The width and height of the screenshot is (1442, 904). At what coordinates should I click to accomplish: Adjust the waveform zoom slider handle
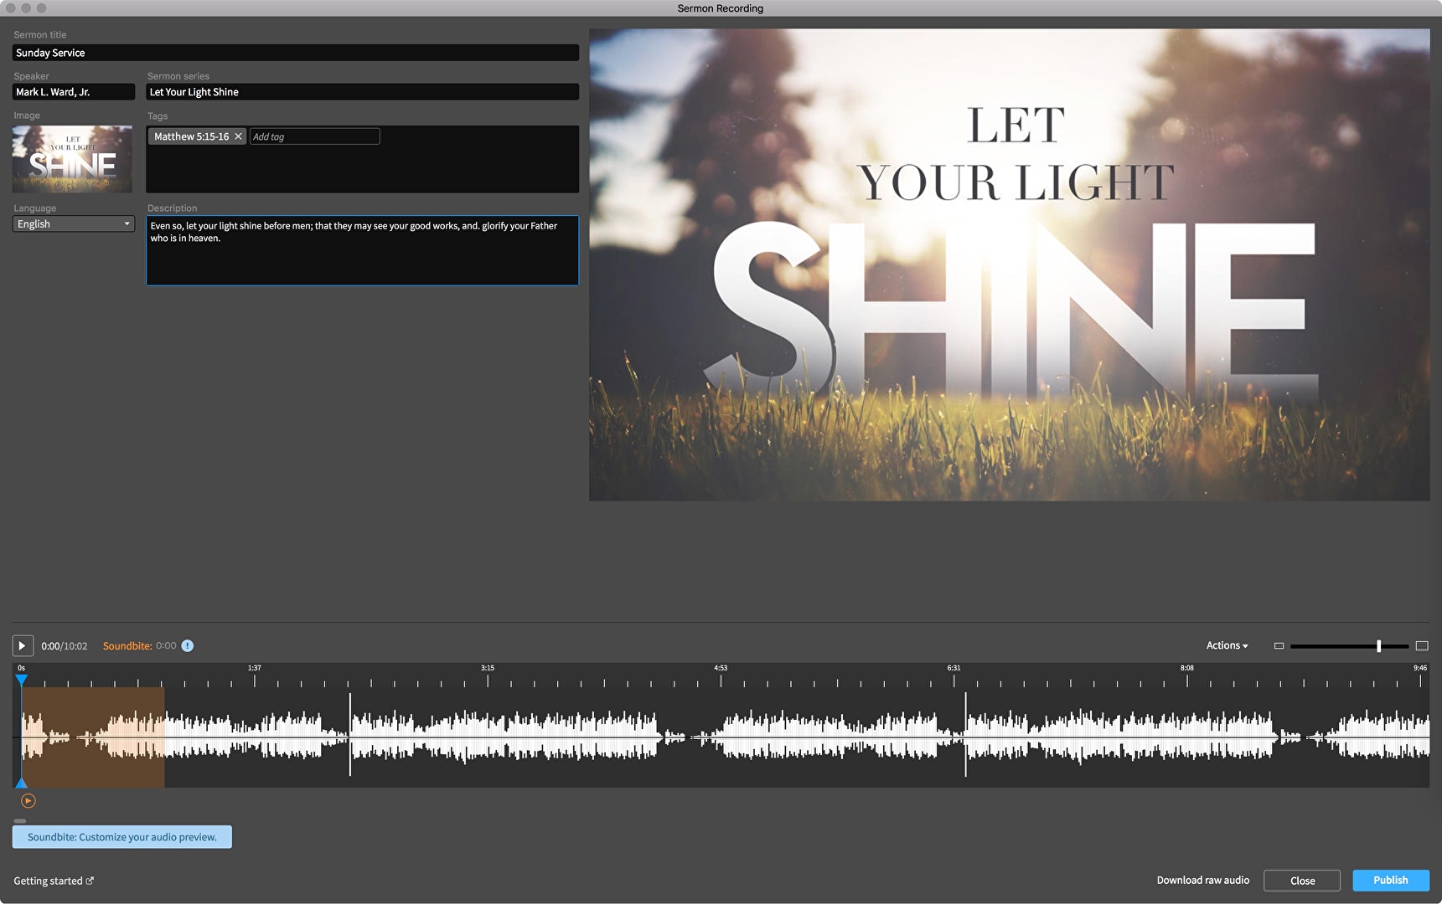tap(1378, 645)
